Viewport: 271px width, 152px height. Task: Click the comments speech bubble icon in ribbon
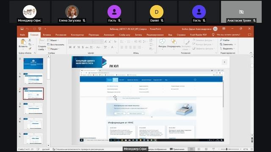pos(249,35)
